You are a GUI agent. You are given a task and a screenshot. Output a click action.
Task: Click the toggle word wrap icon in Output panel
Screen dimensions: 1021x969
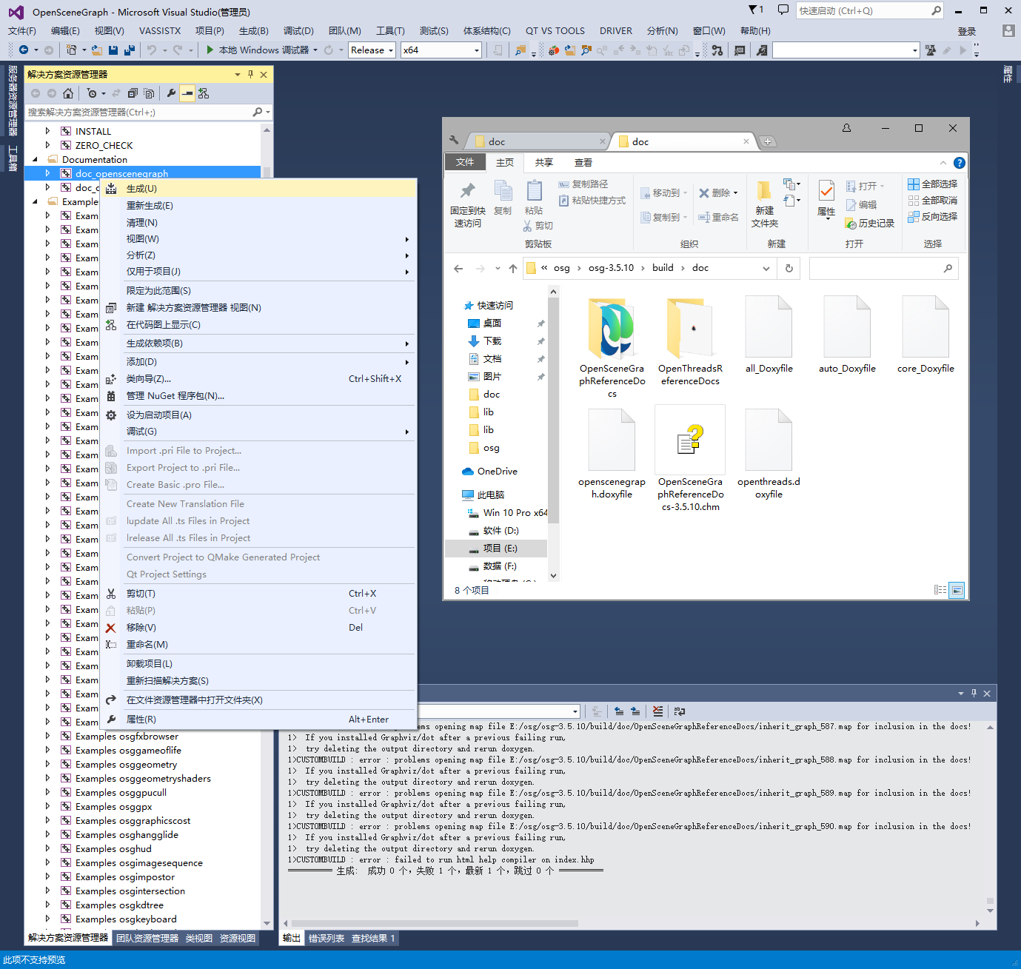click(x=679, y=711)
